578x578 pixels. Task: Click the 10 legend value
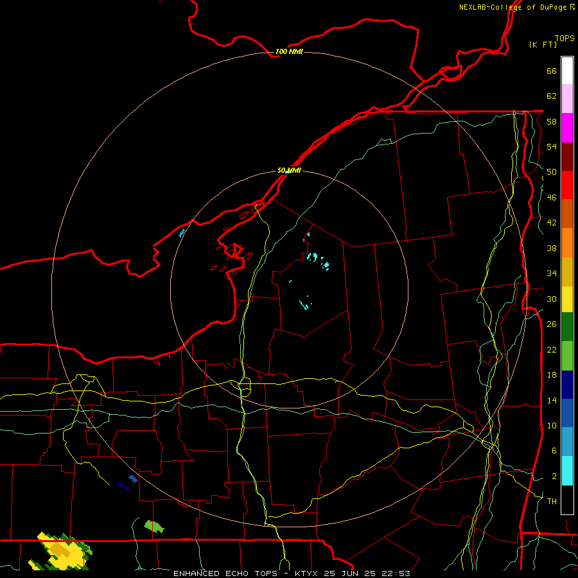[x=552, y=425]
